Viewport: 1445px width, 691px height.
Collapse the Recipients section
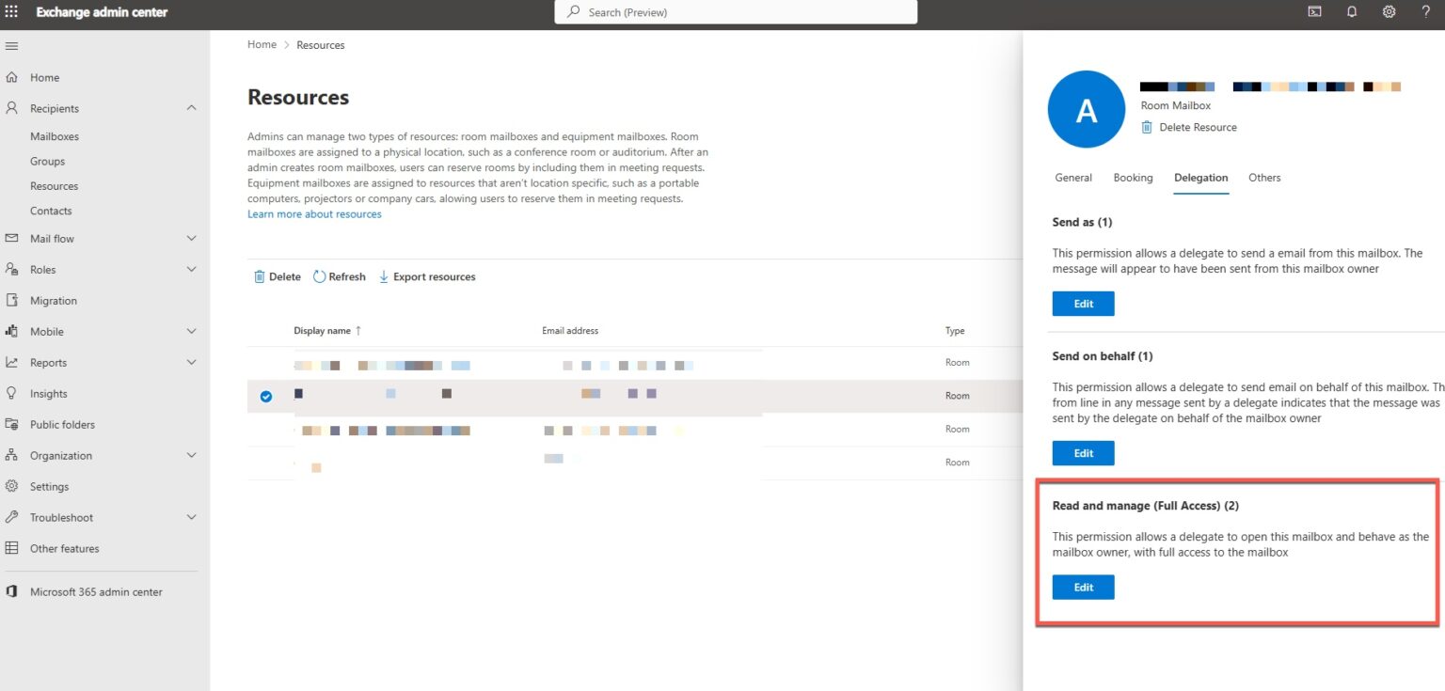pos(192,108)
